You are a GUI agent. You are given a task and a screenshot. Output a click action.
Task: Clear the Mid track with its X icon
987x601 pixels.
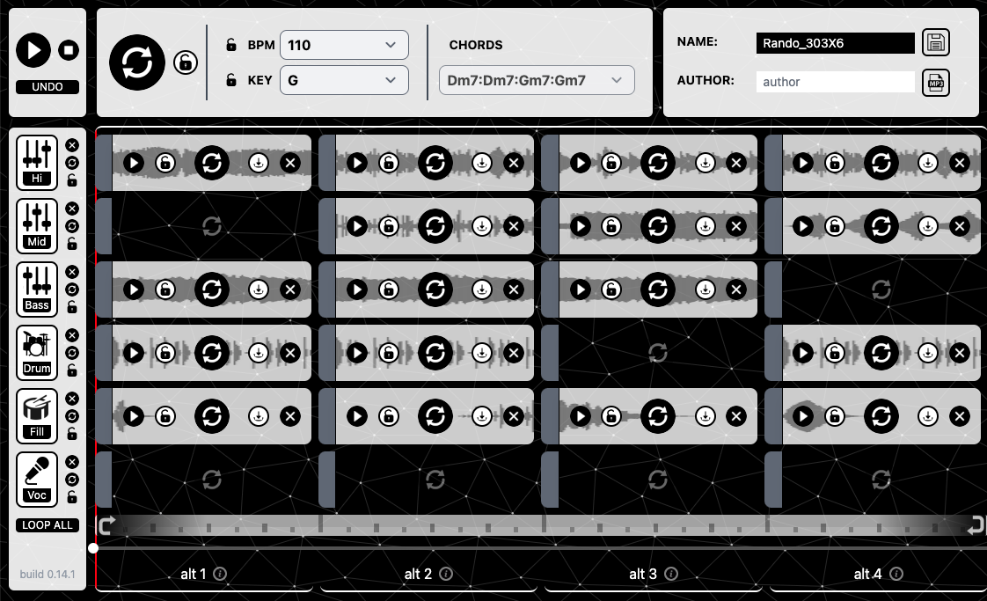pos(72,209)
